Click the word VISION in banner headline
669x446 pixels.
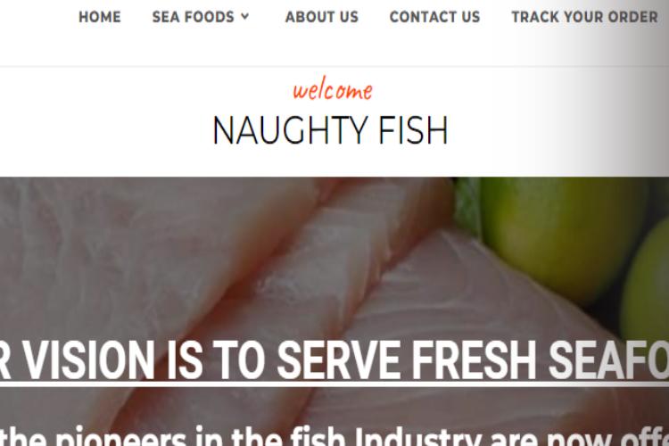click(x=88, y=360)
